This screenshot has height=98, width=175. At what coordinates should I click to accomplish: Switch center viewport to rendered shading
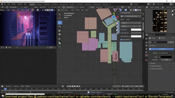point(140,10)
